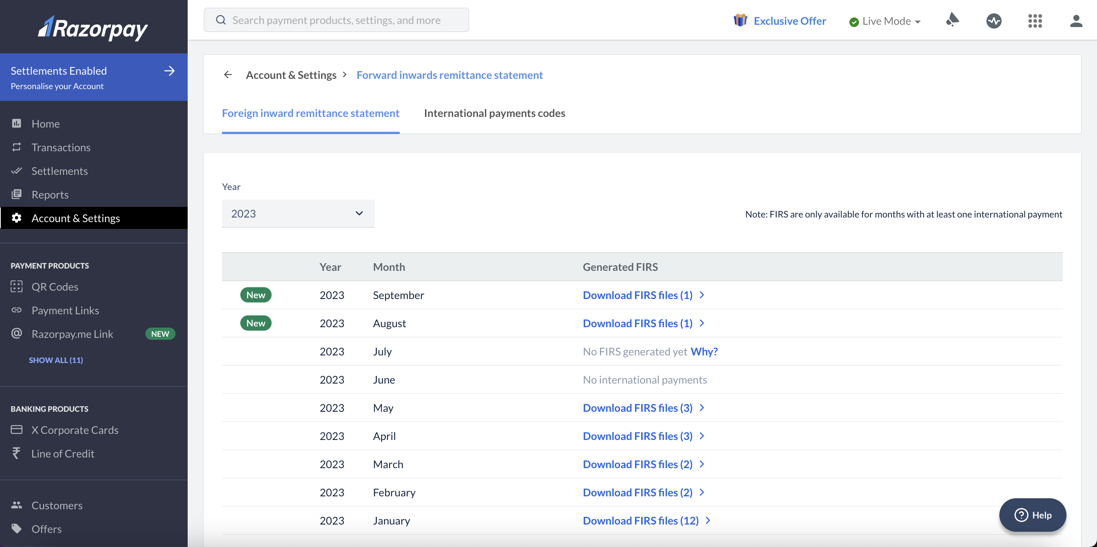Select Foreign inward remittance statement tab
The image size is (1097, 547).
point(310,113)
